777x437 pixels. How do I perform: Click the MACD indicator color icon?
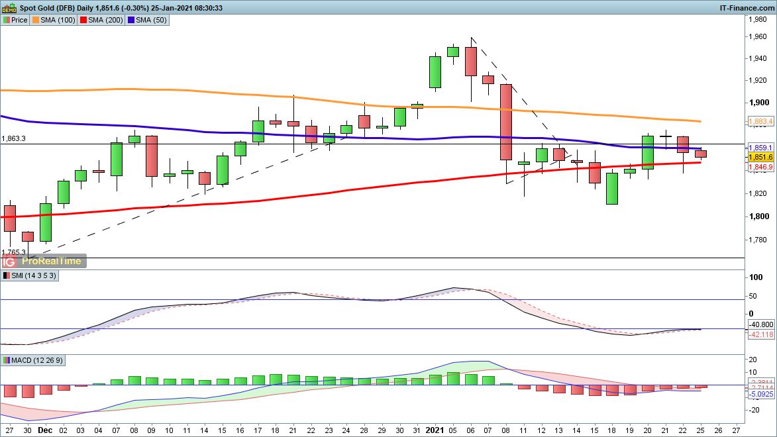pos(6,360)
